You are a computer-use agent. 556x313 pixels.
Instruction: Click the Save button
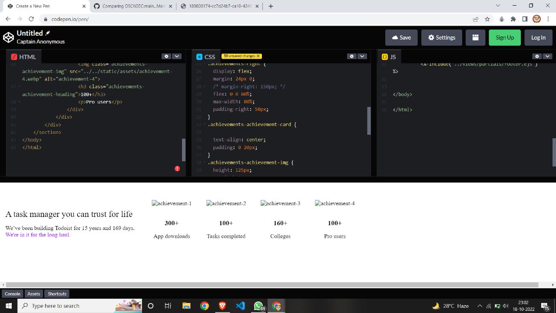[x=401, y=37]
